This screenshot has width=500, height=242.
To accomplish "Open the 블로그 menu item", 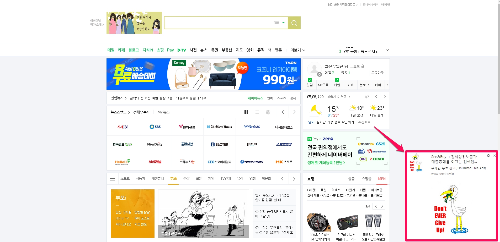I will pyautogui.click(x=134, y=50).
